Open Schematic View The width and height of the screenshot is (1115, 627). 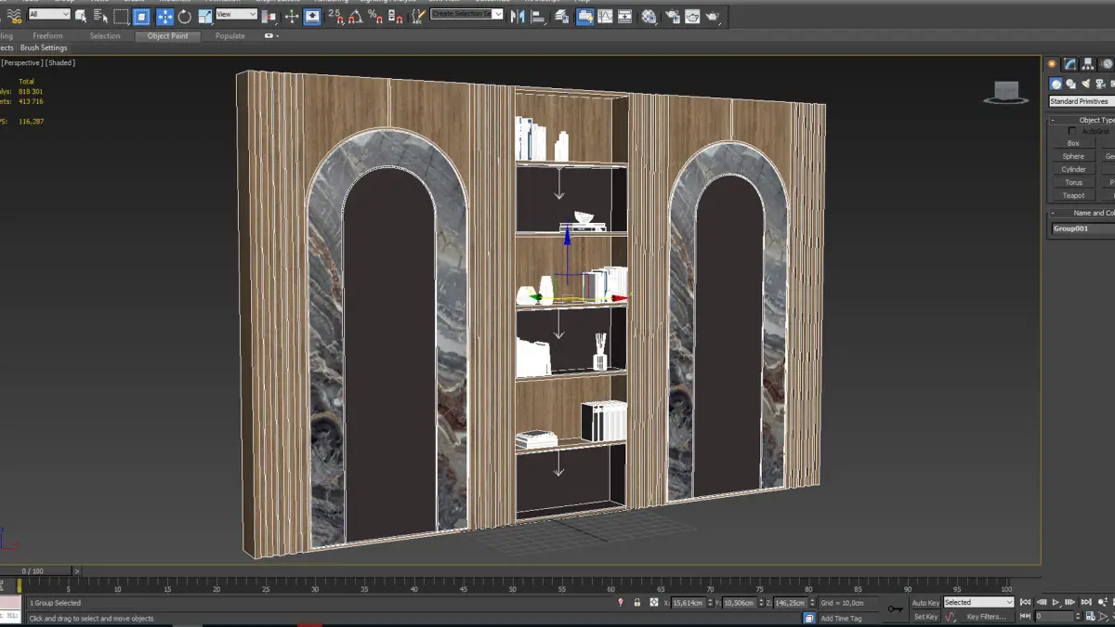[x=624, y=16]
